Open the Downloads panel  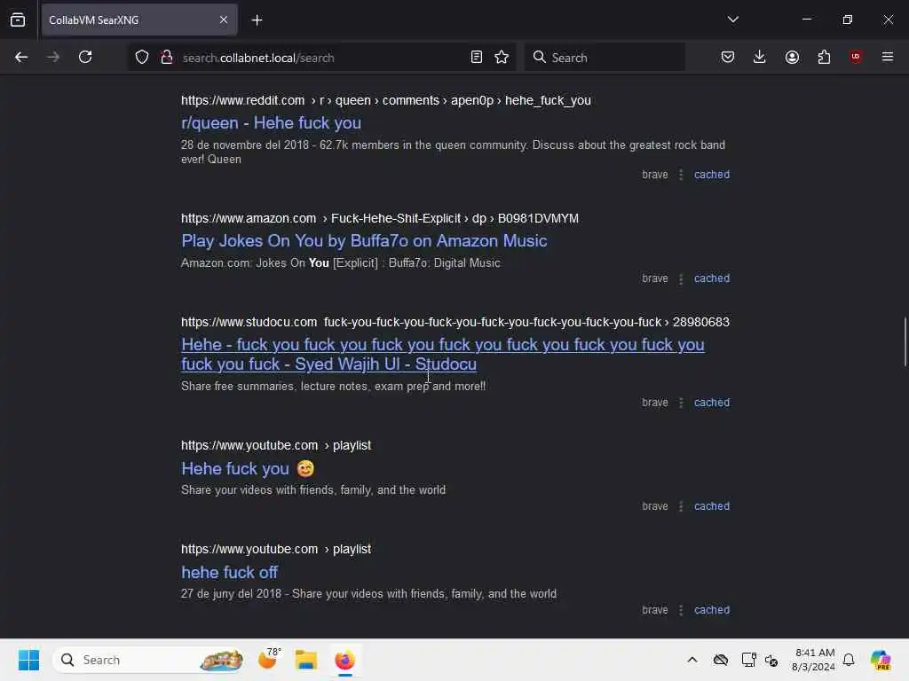click(x=760, y=57)
